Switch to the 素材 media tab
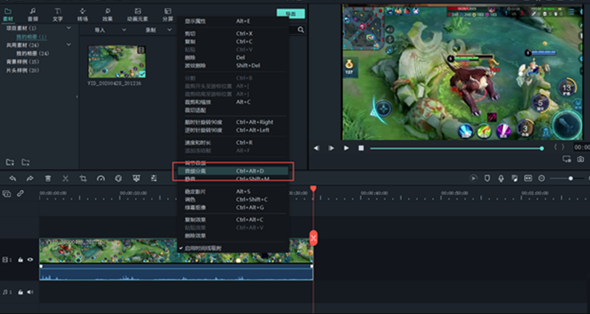This screenshot has width=590, height=314. tap(8, 15)
